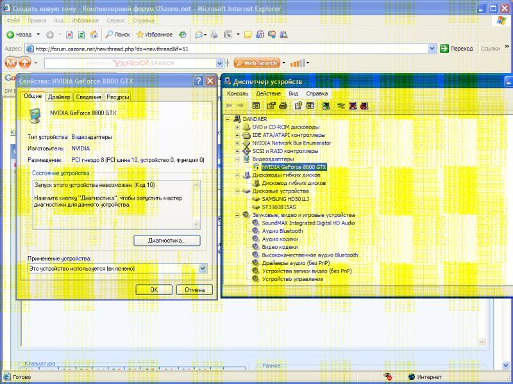Click the Properties icon in Device Manager toolbar
This screenshot has height=384, width=513.
pyautogui.click(x=271, y=106)
